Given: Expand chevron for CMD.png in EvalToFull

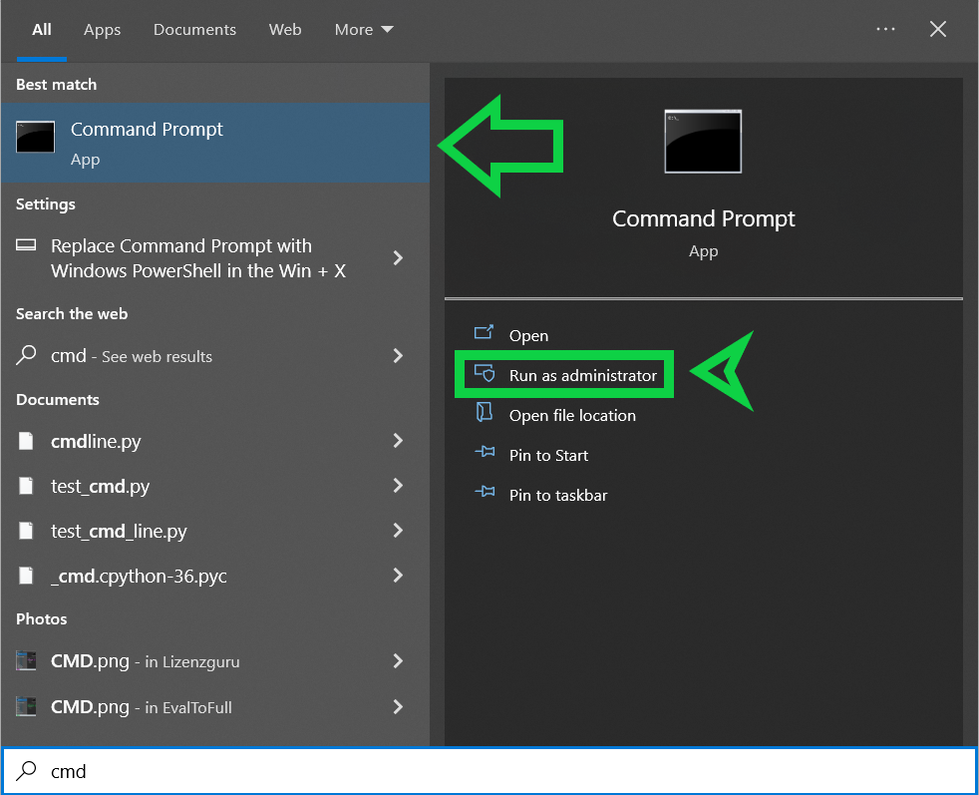Looking at the screenshot, I should pyautogui.click(x=398, y=706).
